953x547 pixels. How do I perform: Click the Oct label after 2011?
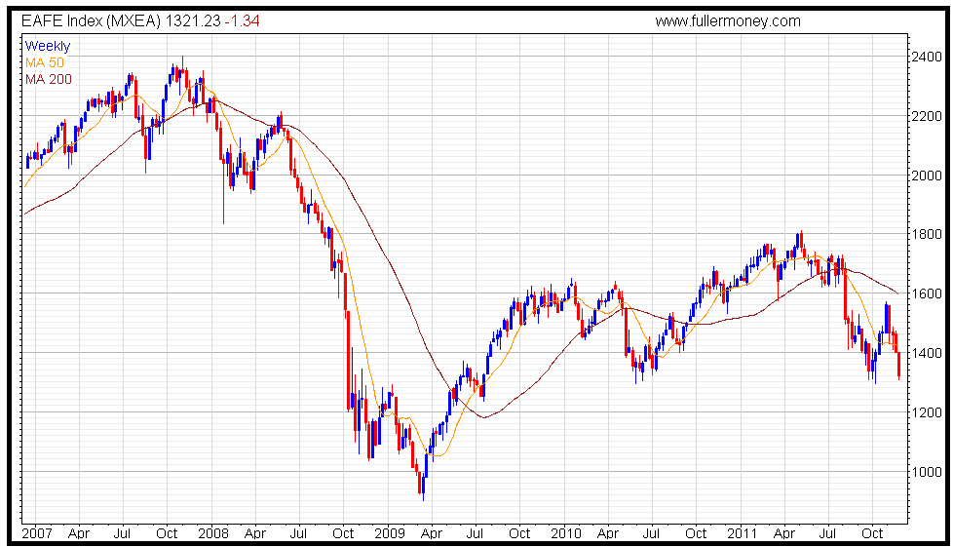873,533
